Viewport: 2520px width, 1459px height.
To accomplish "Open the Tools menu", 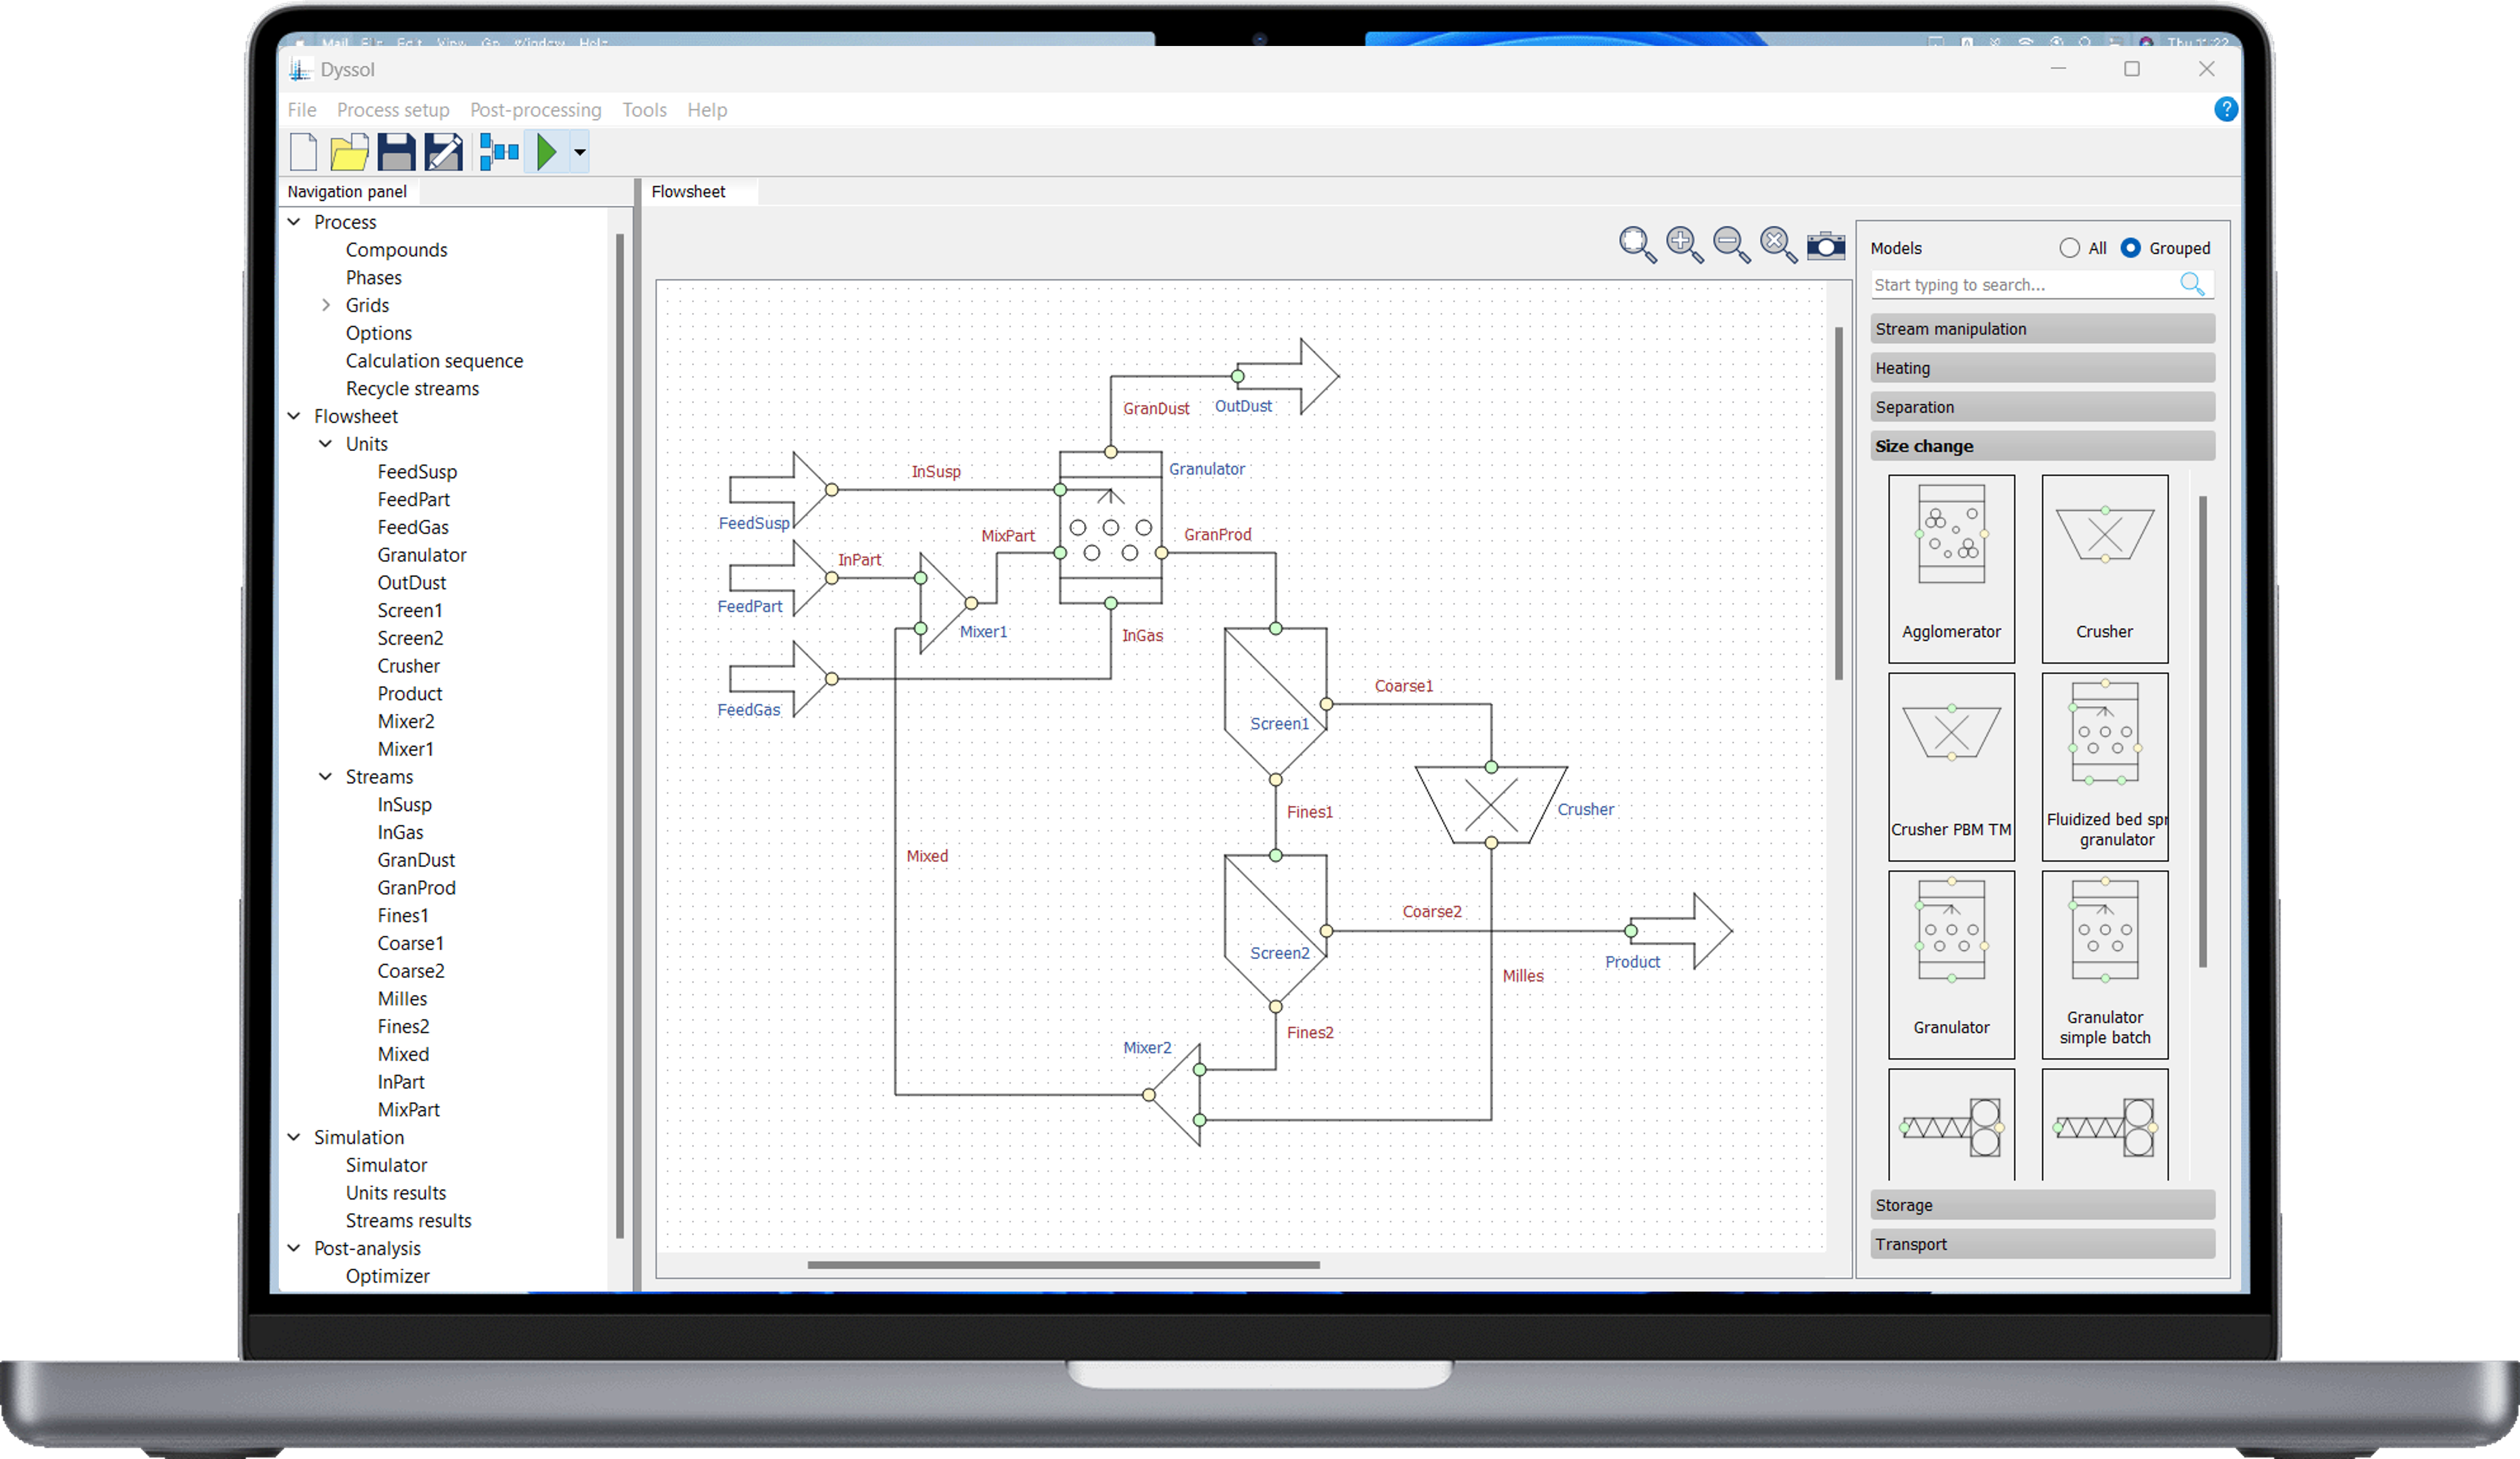I will click(644, 110).
